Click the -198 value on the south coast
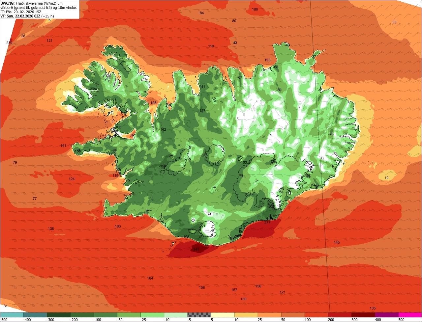Viewport: 422px width, 322px height. [186, 237]
